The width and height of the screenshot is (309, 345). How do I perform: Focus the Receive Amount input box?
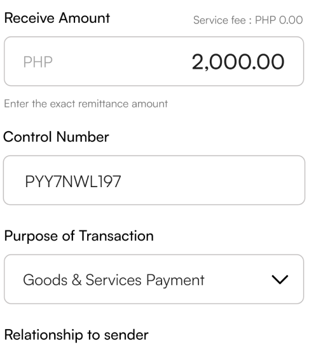point(154,61)
